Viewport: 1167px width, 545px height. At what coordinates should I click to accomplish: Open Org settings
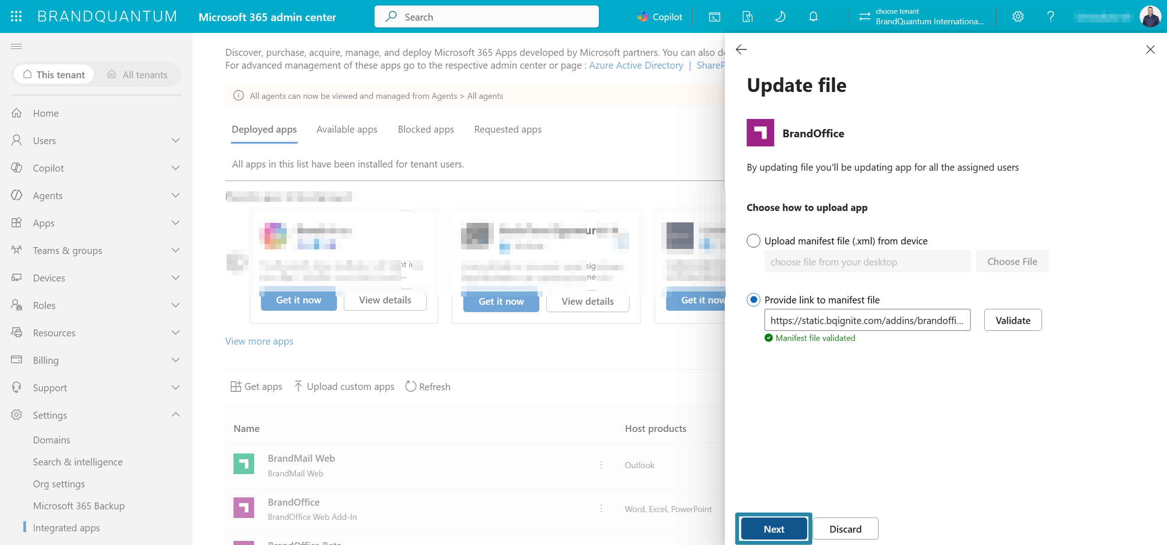[59, 484]
